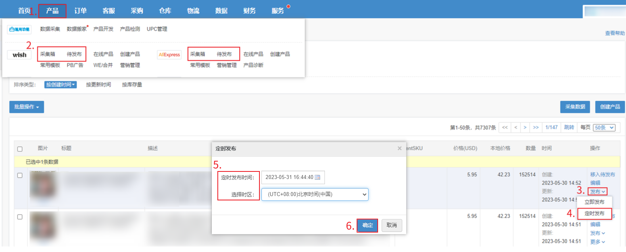Select UPC管理 in the general functions row
Screen dimensions: 626x252
click(157, 29)
